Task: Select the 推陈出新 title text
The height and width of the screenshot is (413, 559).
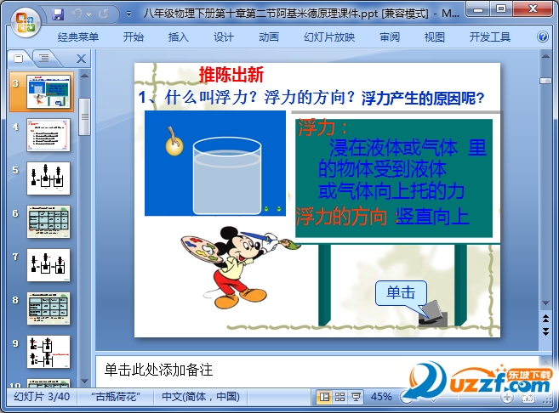Action: pos(231,75)
